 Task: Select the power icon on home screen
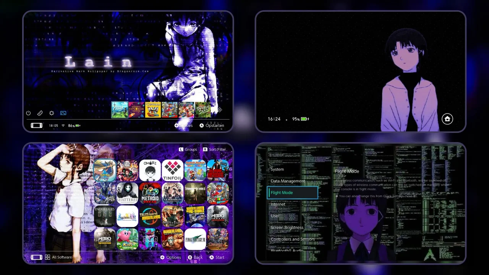[x=28, y=113]
